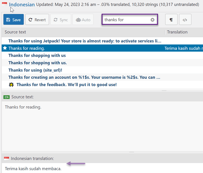Click the Indonesian flag icon in header
The image size is (203, 173).
(5, 4)
